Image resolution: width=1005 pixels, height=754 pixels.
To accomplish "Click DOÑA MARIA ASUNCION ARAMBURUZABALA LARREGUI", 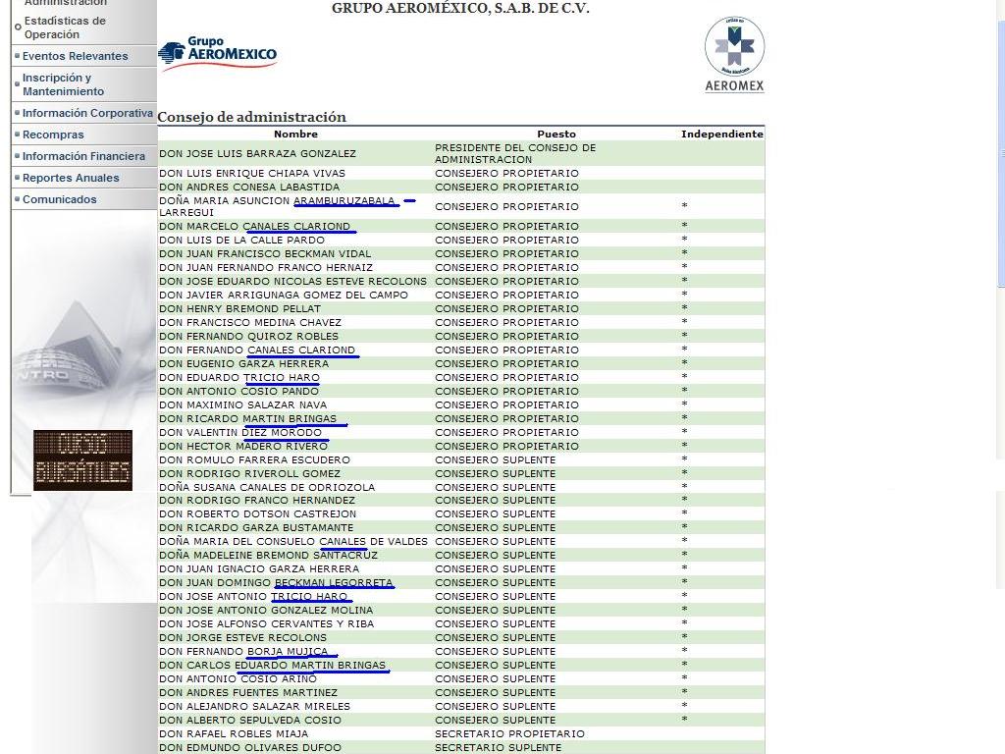I will (277, 206).
